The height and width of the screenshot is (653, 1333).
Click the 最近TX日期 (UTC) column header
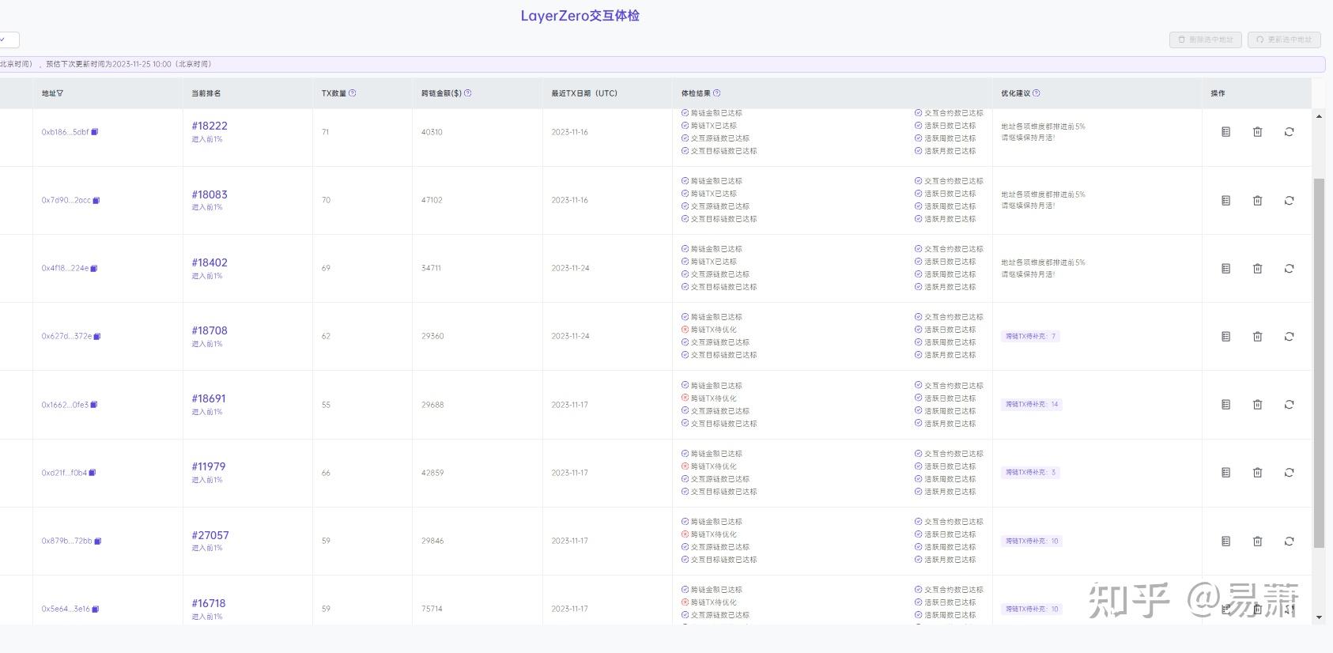pos(584,93)
